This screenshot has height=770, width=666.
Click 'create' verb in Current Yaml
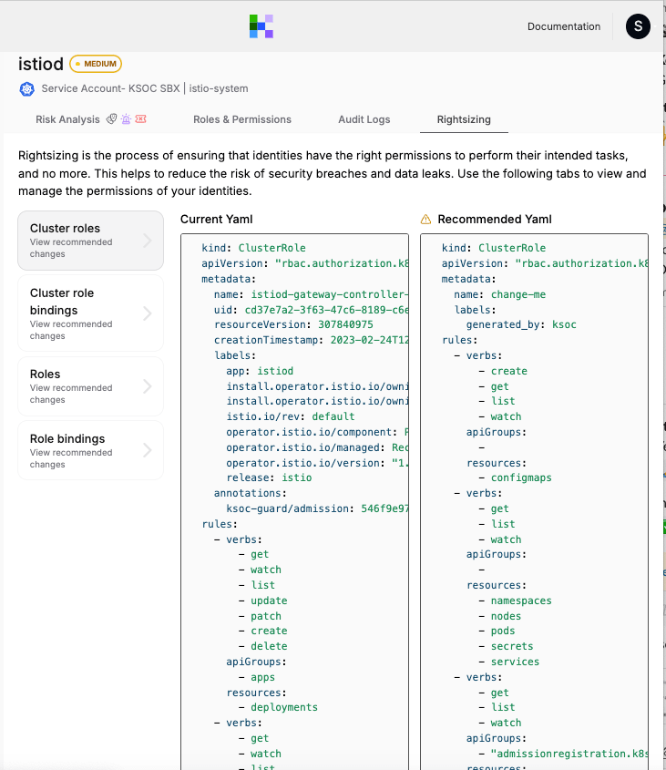[x=269, y=631]
